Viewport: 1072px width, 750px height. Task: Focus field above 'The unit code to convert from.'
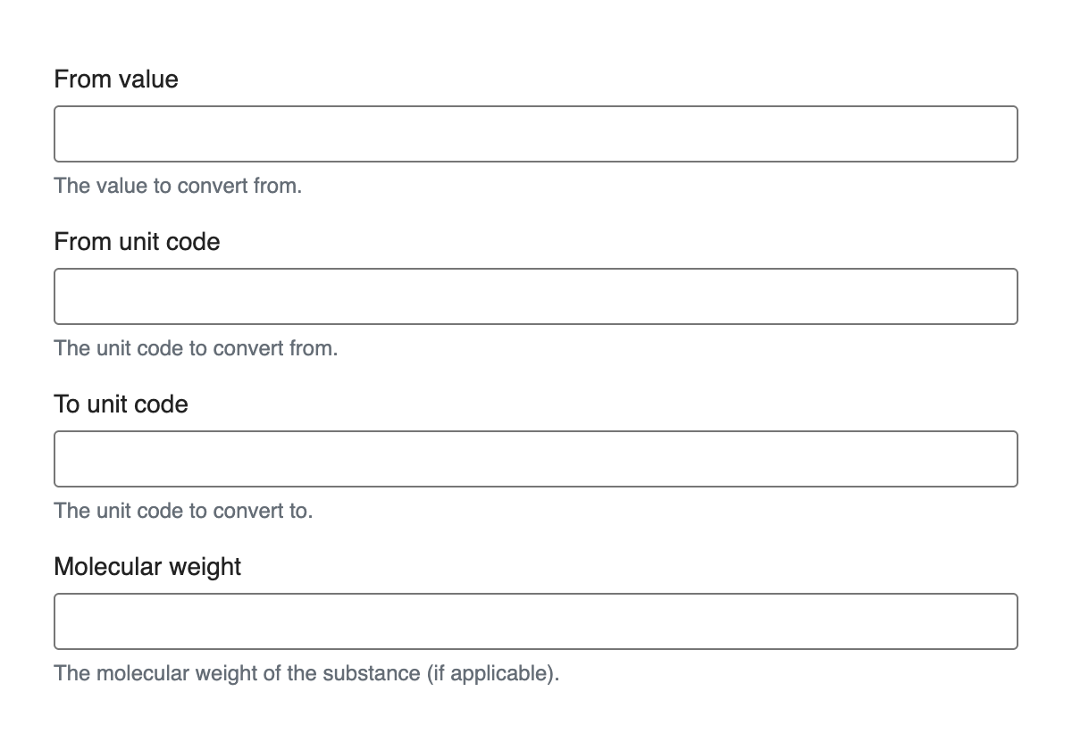click(x=536, y=296)
